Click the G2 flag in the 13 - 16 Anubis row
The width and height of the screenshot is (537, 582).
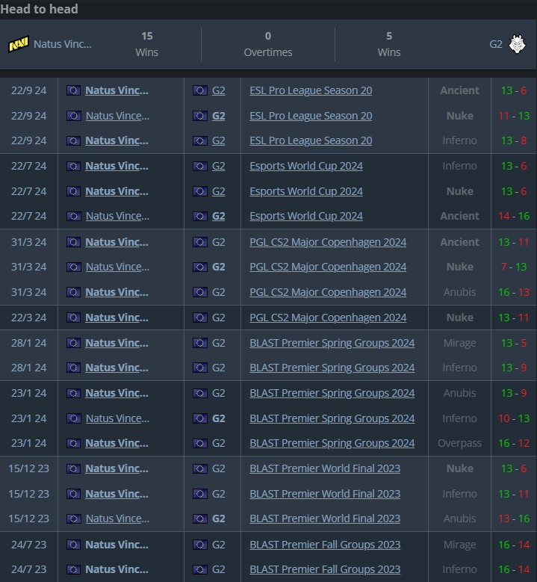point(200,519)
